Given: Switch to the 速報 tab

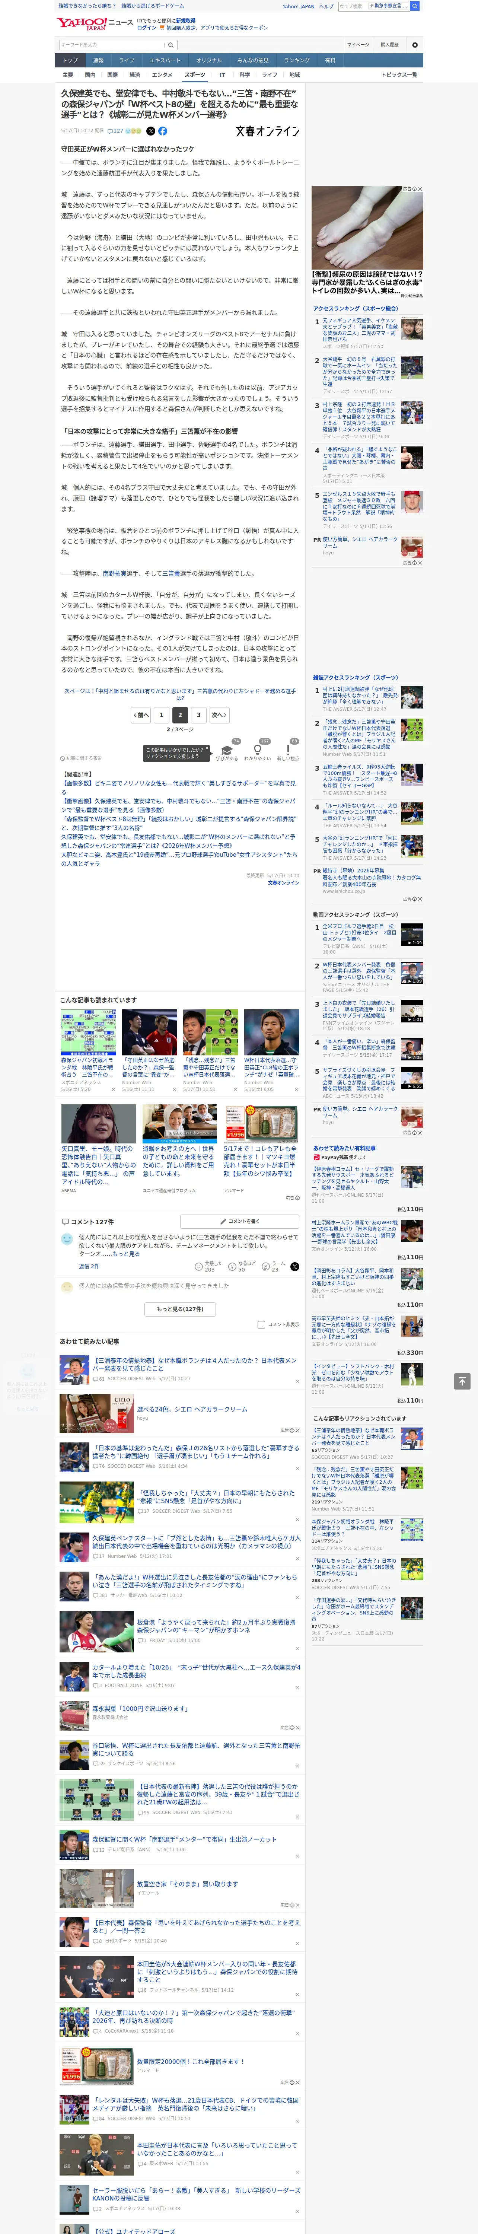Looking at the screenshot, I should 98,61.
